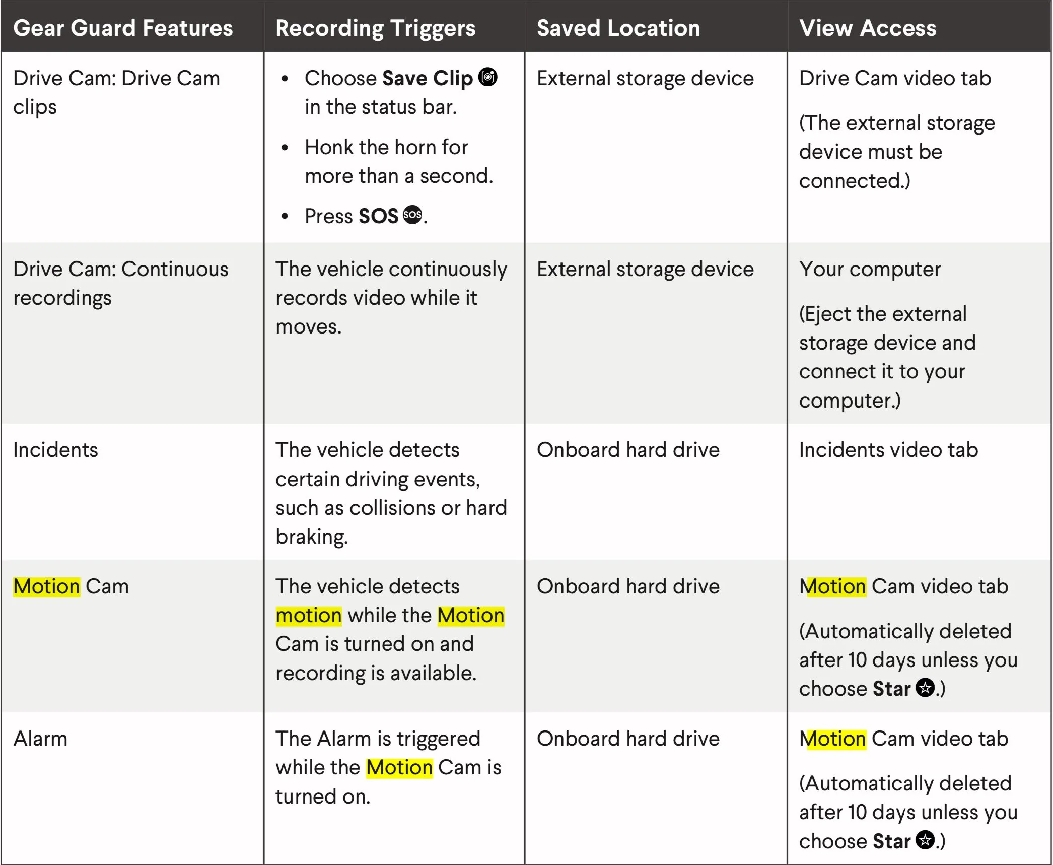Click the highlighted Motion Cam feature name
Viewport: 1053px width, 865px height.
(x=71, y=586)
